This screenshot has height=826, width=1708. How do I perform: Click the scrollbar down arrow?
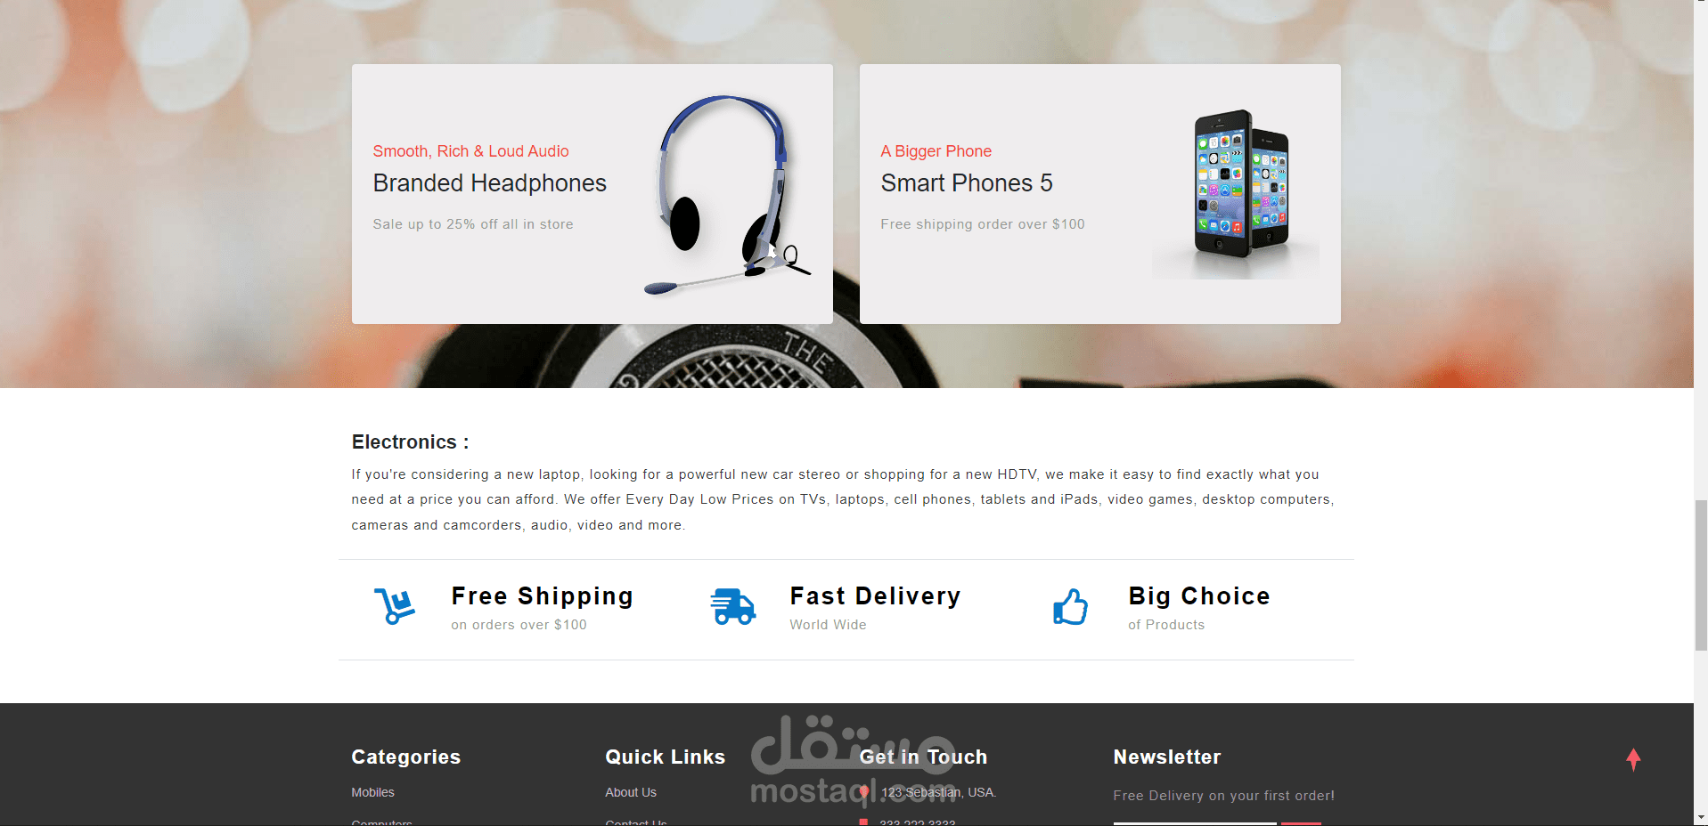coord(1701,818)
